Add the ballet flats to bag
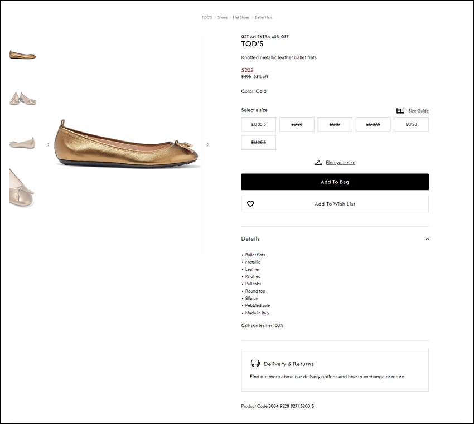Screen dimensions: 474x424 [x=335, y=182]
